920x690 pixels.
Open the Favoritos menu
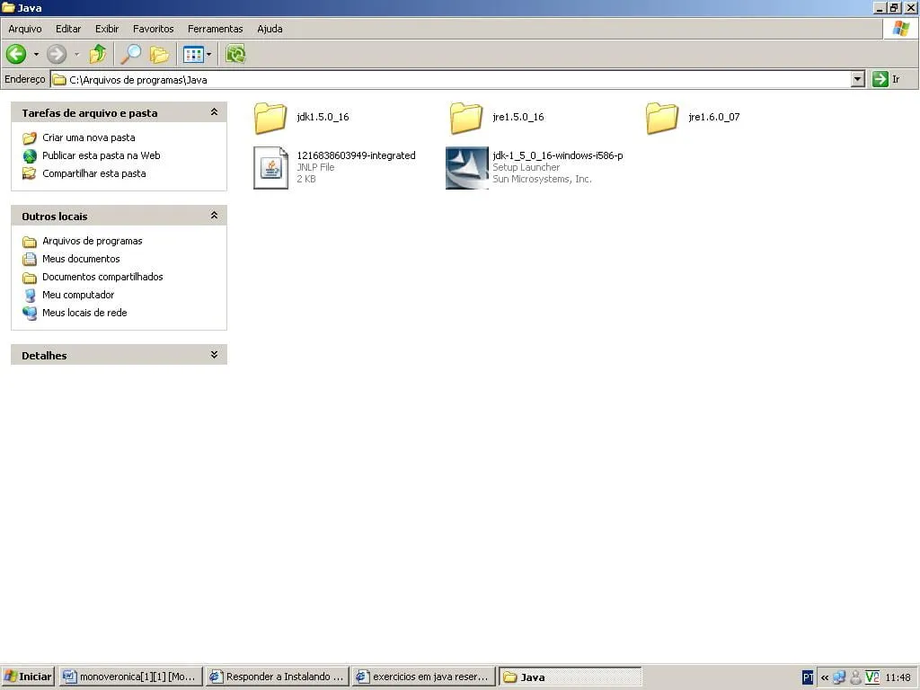click(x=153, y=29)
